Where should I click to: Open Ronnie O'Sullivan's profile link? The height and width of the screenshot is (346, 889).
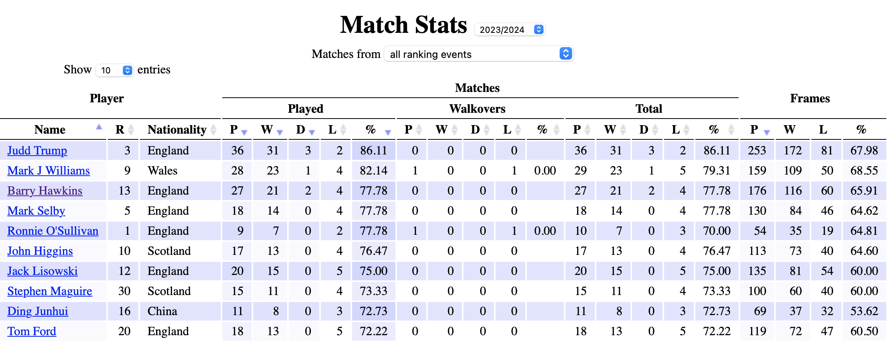tap(53, 231)
